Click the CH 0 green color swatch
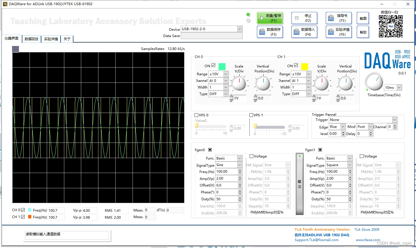Image resolution: width=416 pixels, height=248 pixels. tap(222, 67)
